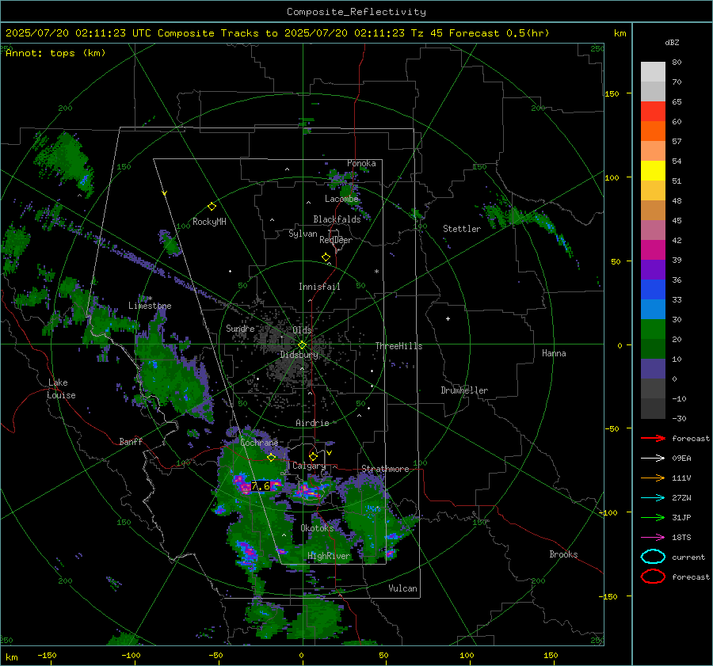The width and height of the screenshot is (713, 666).
Task: Click the Hanna town label
Action: click(554, 353)
